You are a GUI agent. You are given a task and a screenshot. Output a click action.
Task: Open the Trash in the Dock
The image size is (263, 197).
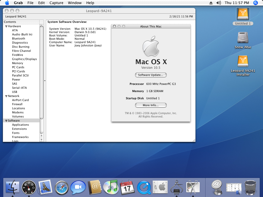(250, 188)
